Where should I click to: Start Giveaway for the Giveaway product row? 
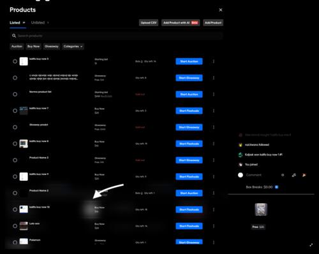(x=189, y=127)
